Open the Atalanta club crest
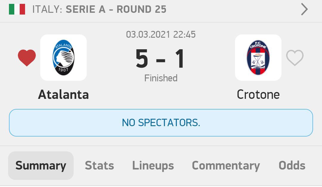The width and height of the screenshot is (322, 187). (64, 58)
